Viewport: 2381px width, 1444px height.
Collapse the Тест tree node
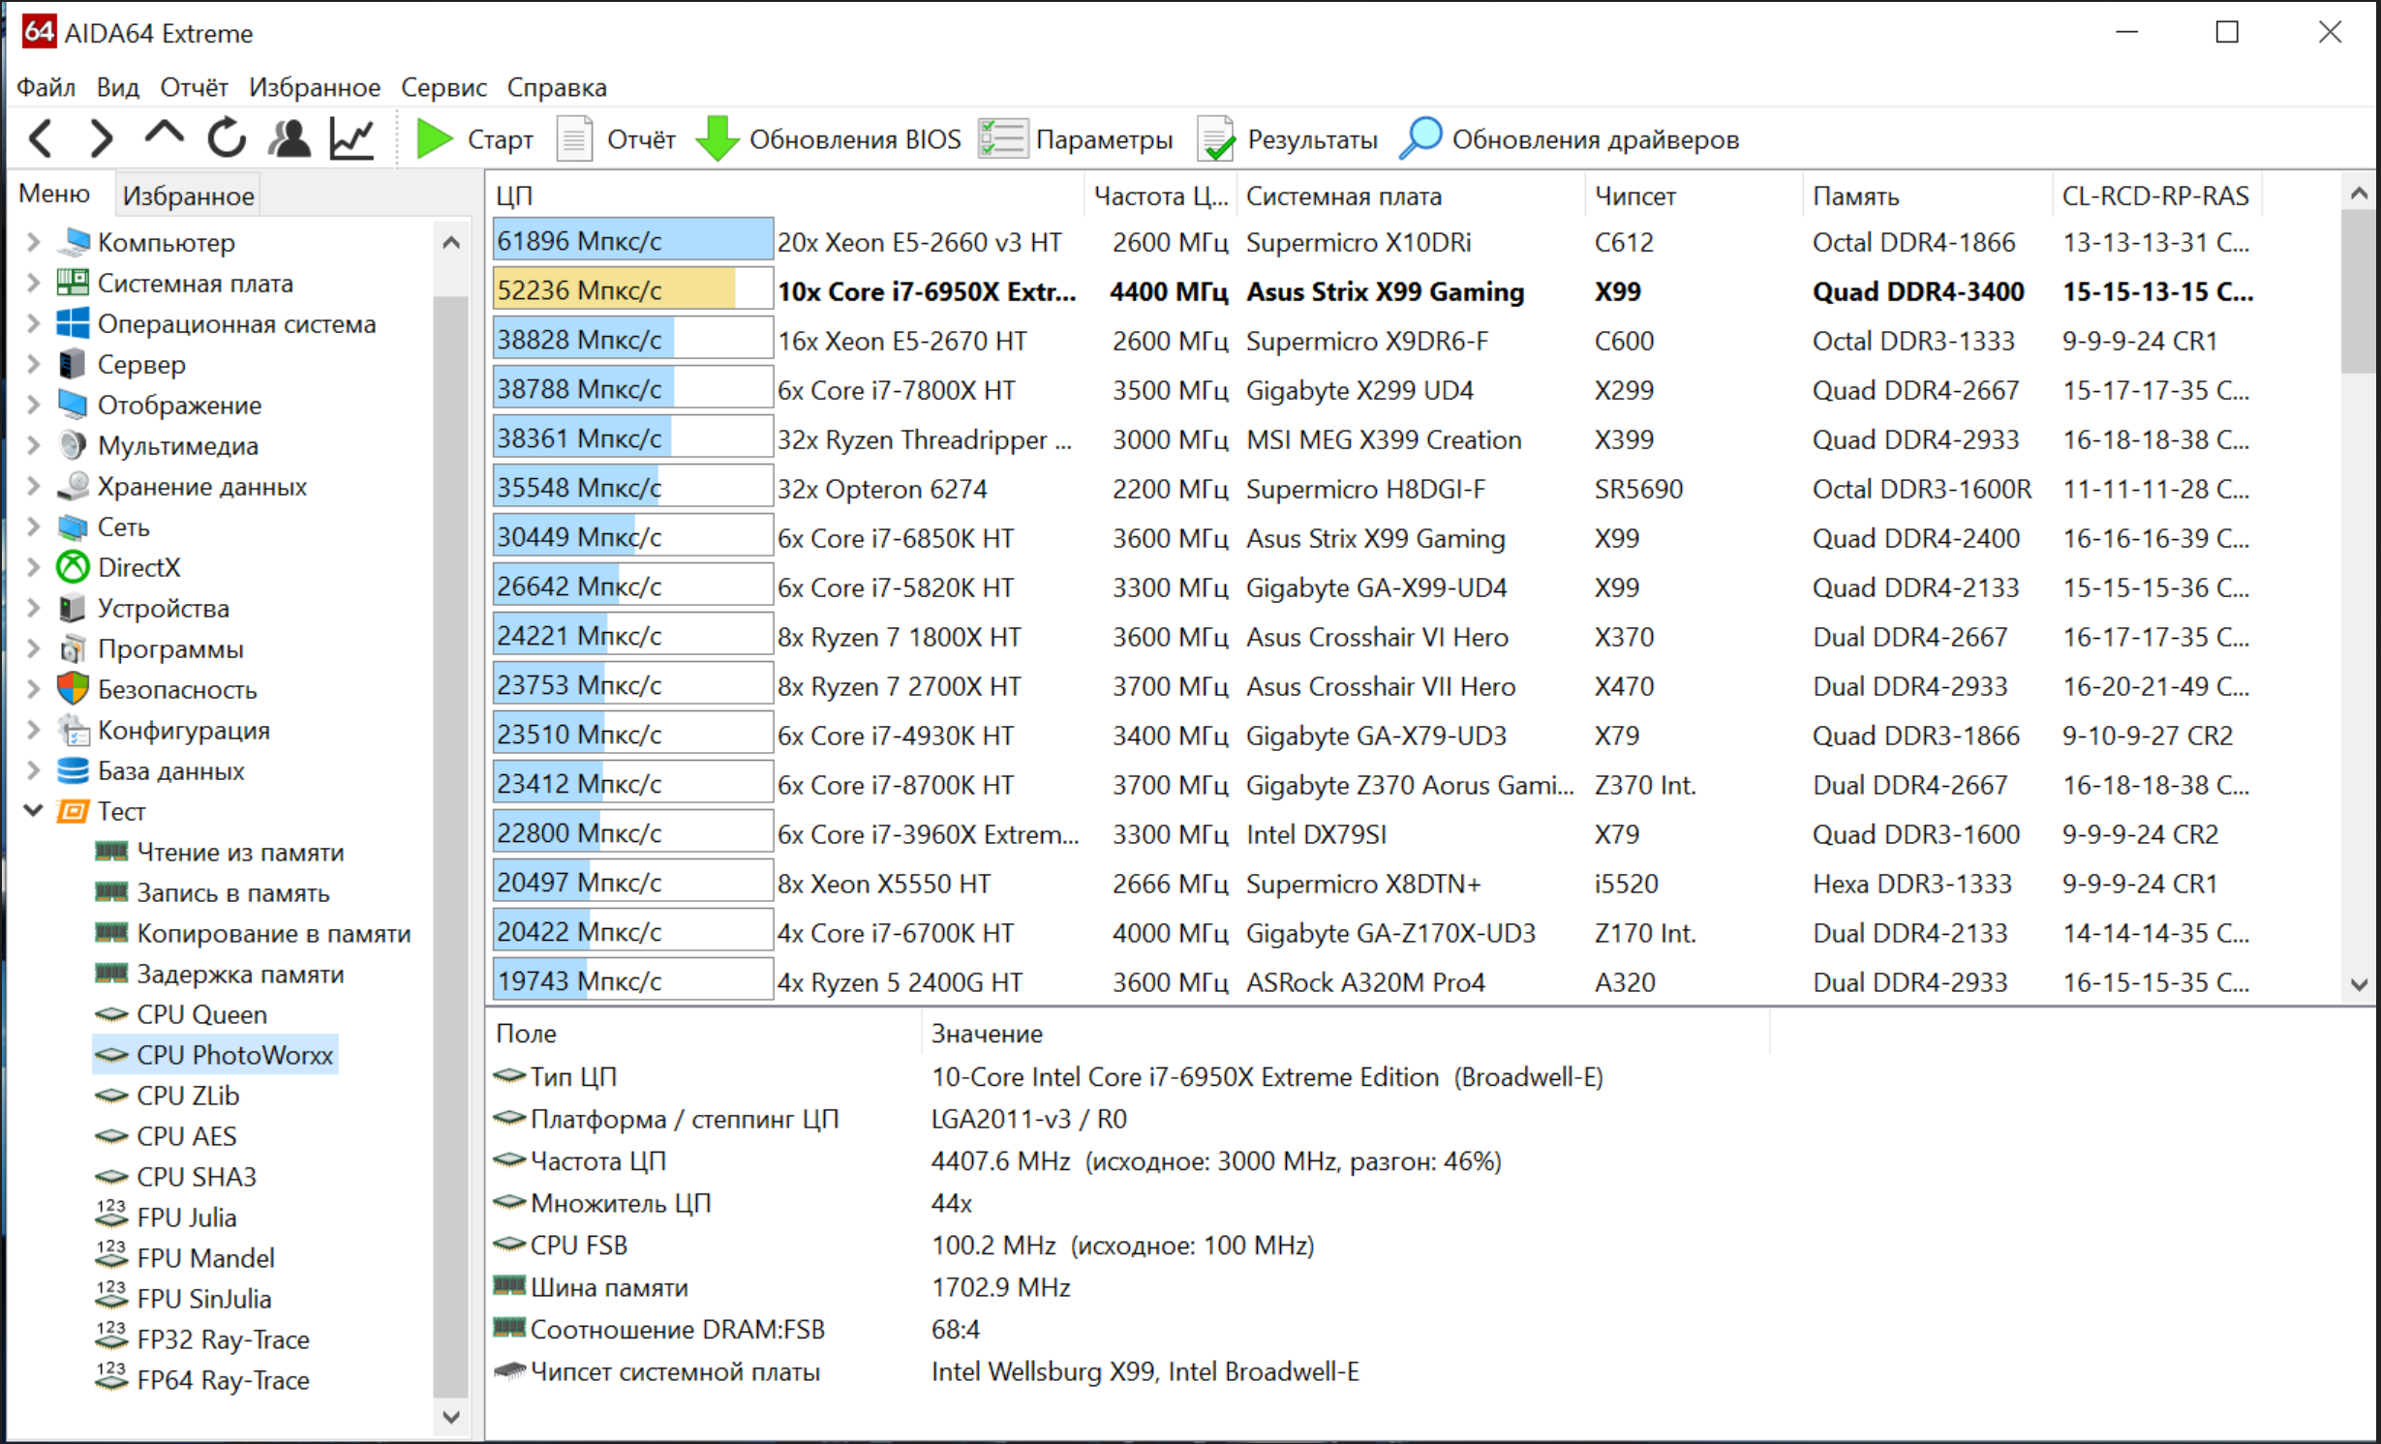[33, 811]
